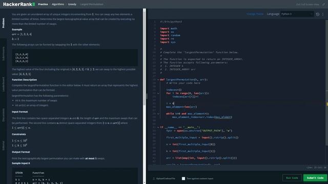Collapse the def largestPermutation code block
This screenshot has height=184, width=328.
click(158, 80)
